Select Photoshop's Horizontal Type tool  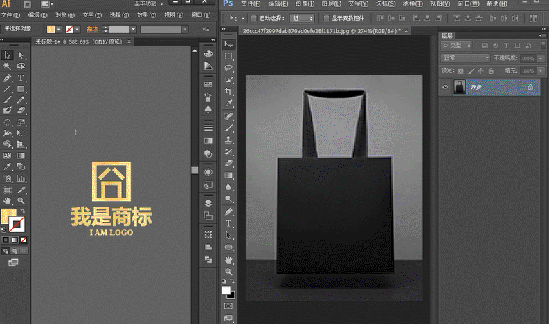[228, 223]
